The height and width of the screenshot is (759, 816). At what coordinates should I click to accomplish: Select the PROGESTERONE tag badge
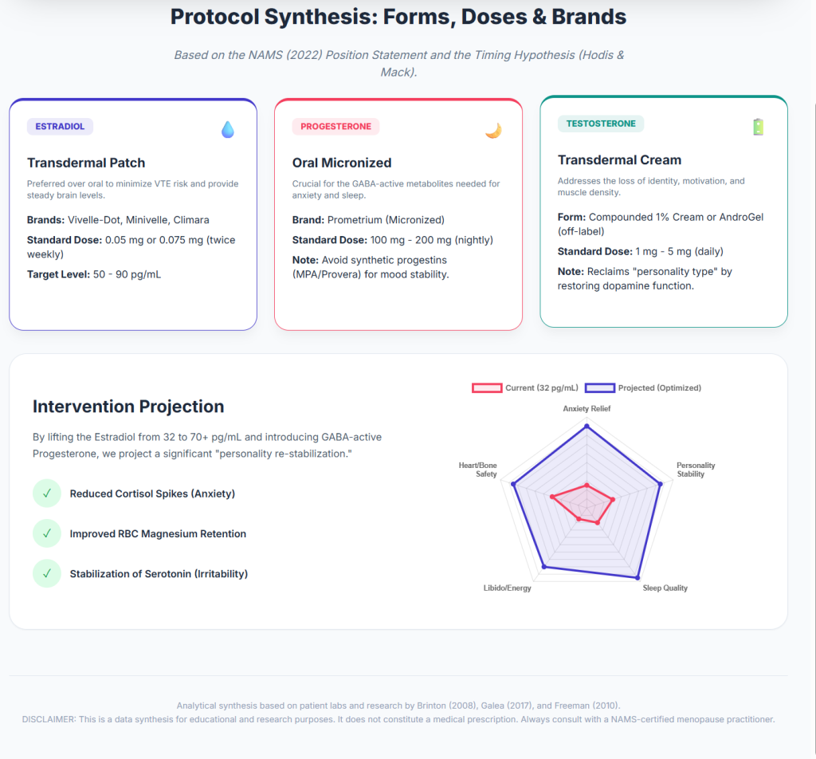tap(335, 127)
